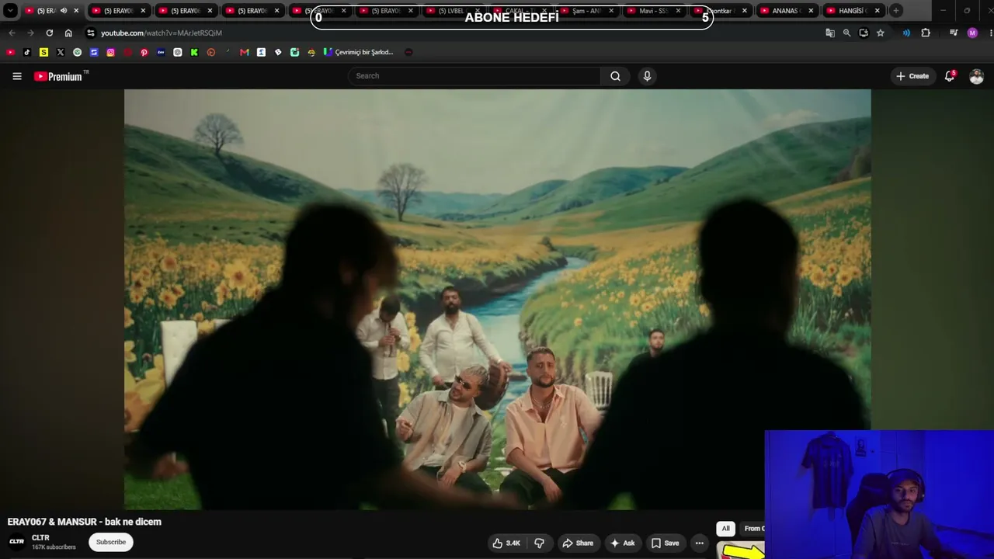
Task: Open the YouTube guide hamburger menu
Action: 17,76
